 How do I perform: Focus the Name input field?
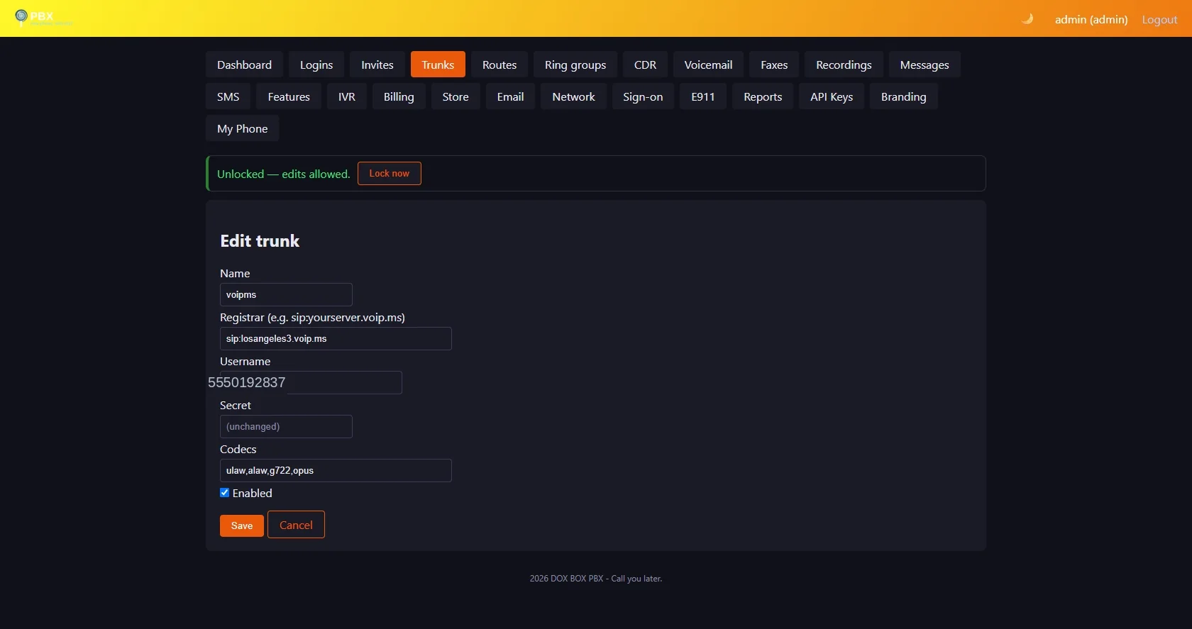(x=286, y=294)
